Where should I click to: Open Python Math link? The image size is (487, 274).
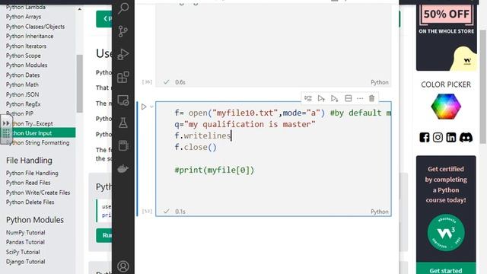coord(22,84)
